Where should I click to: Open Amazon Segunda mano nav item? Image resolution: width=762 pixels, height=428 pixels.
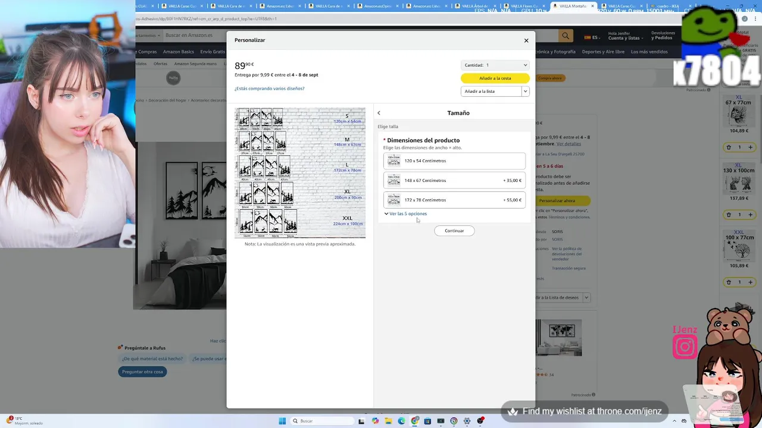(x=195, y=64)
